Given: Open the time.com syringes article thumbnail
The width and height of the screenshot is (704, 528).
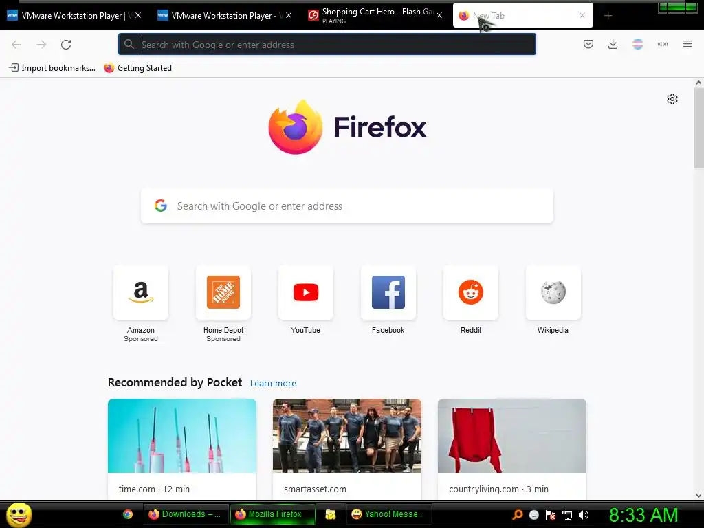Looking at the screenshot, I should [x=182, y=436].
